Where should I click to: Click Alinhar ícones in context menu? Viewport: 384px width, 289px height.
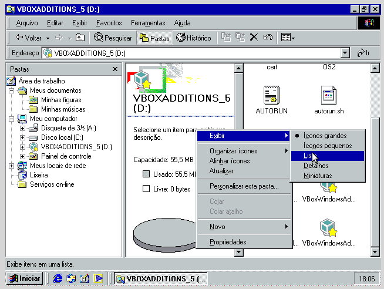tap(244, 161)
